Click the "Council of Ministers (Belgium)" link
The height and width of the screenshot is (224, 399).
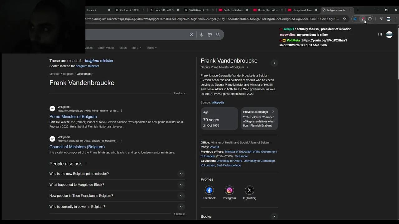point(77,147)
